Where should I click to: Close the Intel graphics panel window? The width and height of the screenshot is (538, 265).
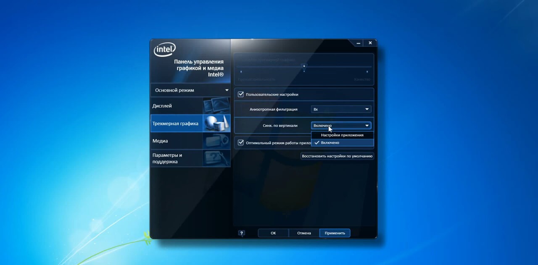click(370, 43)
